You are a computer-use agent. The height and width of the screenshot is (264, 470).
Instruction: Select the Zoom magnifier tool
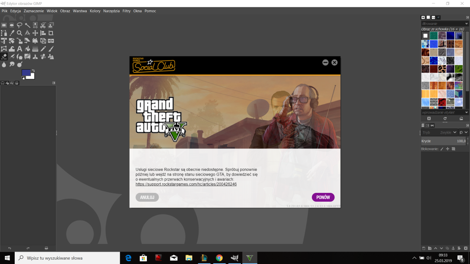19,33
